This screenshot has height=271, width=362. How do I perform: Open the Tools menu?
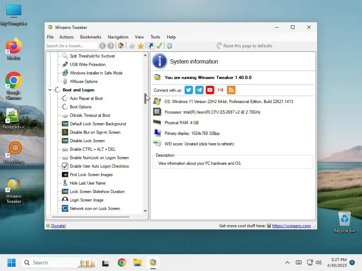point(156,37)
